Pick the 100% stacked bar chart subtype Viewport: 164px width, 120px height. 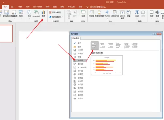[111, 46]
